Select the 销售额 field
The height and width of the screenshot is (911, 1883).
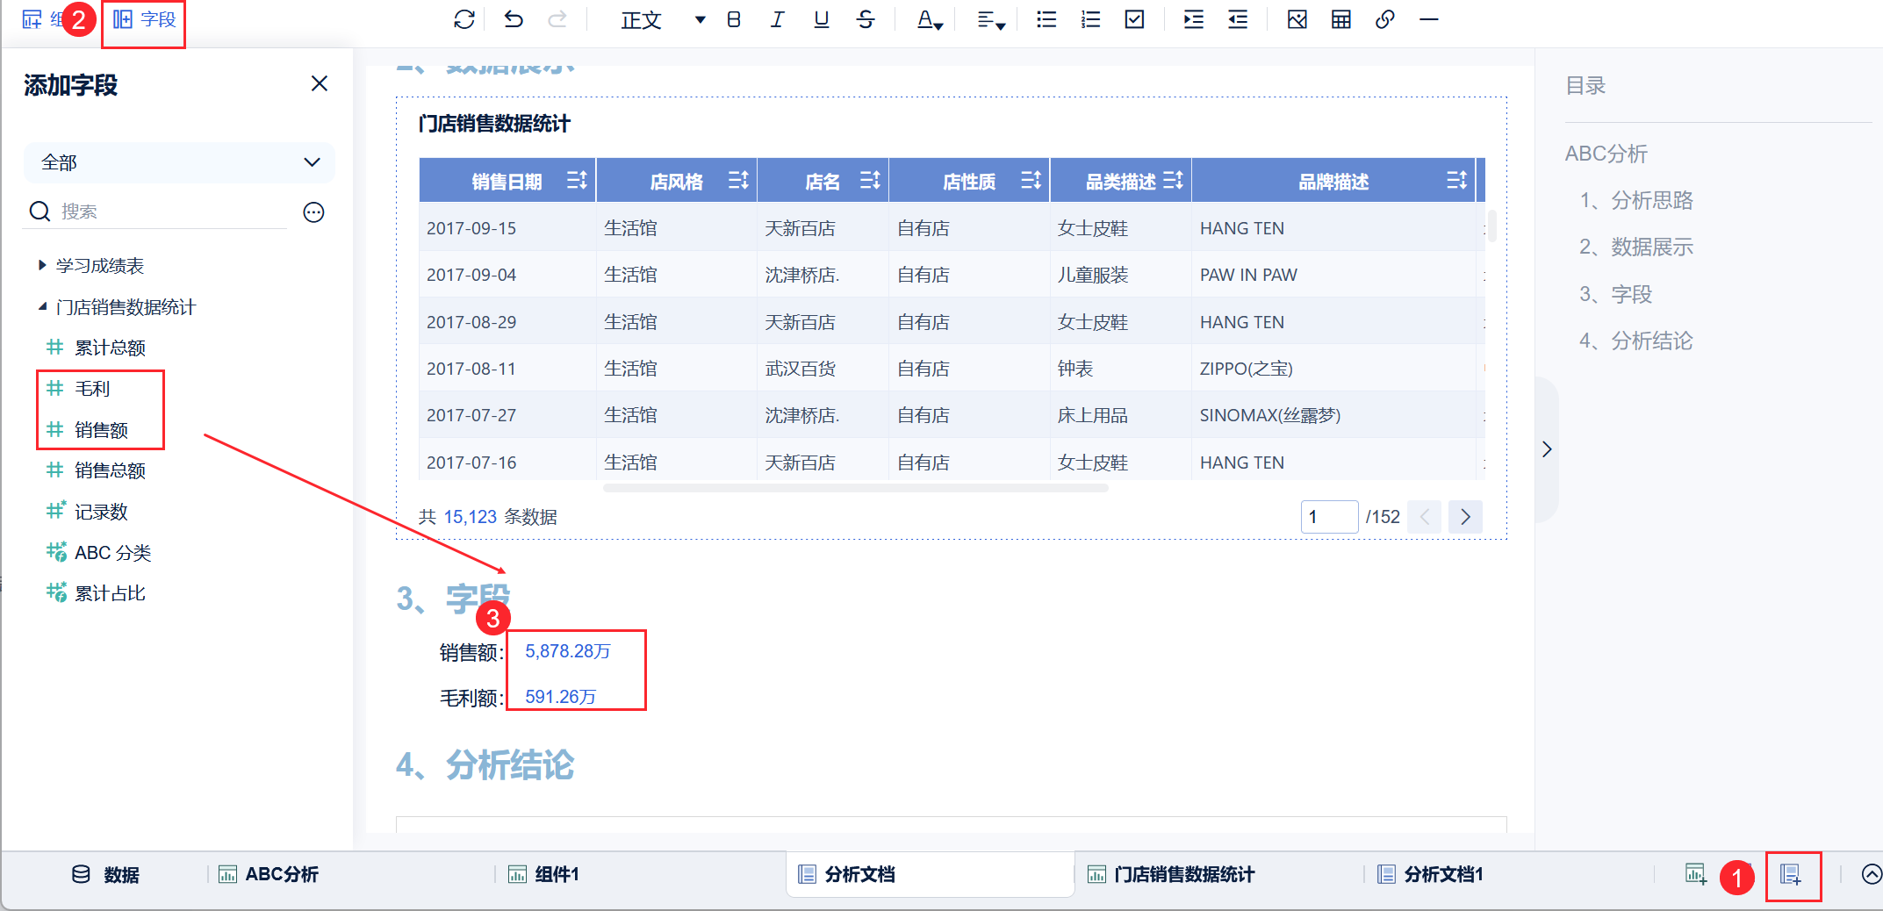point(87,429)
